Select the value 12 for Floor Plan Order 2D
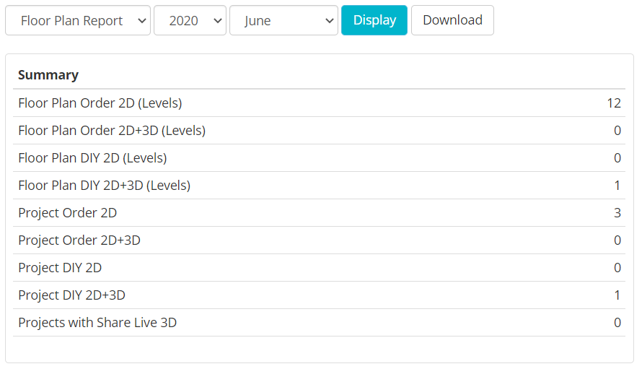Screen dimensions: 642x369 point(614,103)
